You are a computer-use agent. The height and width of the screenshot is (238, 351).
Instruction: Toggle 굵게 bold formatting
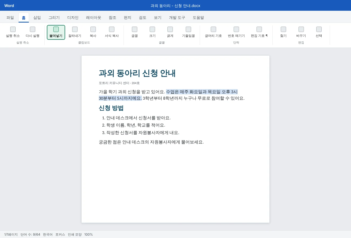[170, 32]
